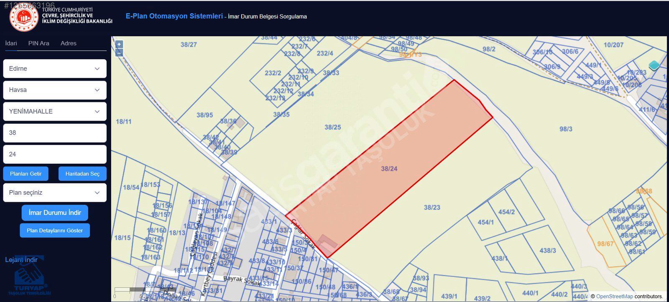Click the ministry logo emblem
The image size is (669, 302).
click(24, 18)
